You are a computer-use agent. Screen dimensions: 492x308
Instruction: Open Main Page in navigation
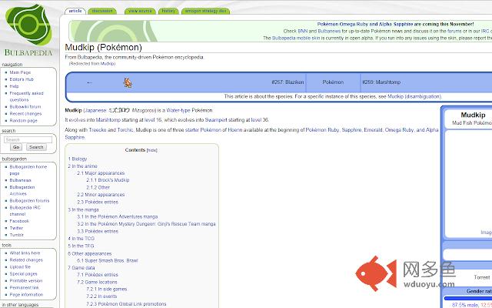tap(20, 72)
